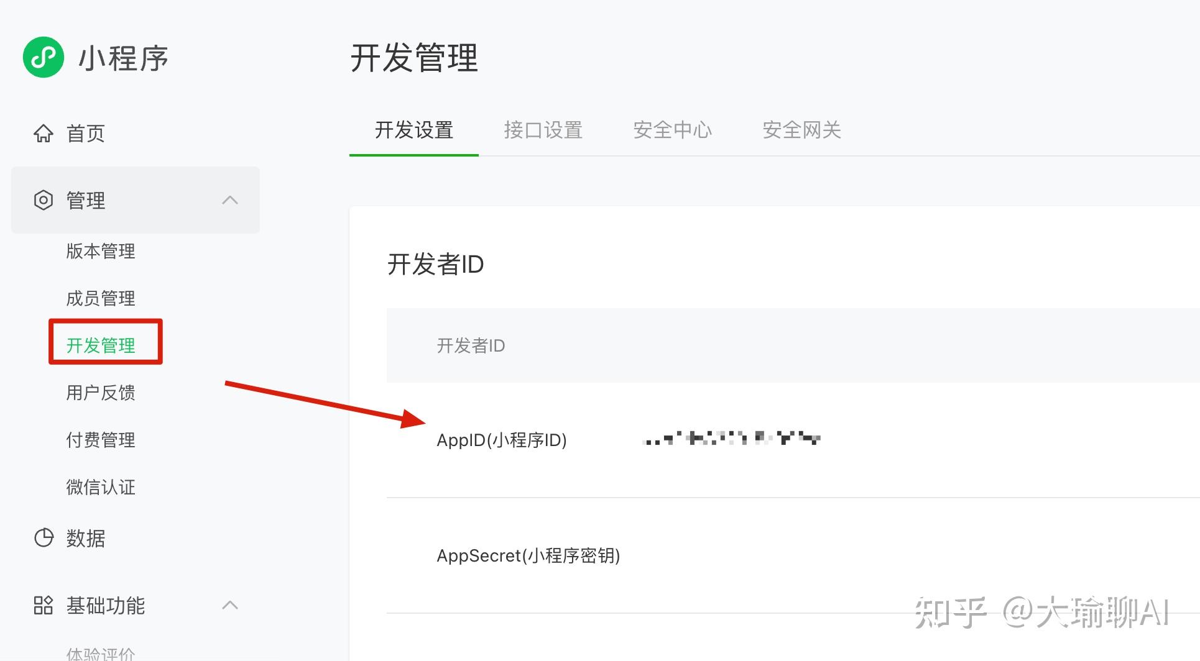Go to 成员管理 in the sidebar
Image resolution: width=1200 pixels, height=661 pixels.
coord(101,298)
